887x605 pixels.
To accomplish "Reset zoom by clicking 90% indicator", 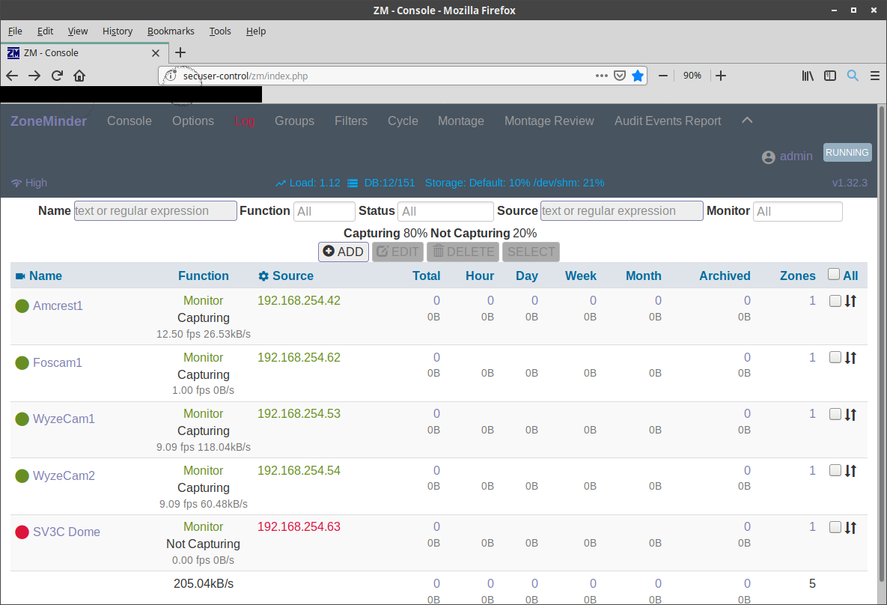I will pyautogui.click(x=692, y=76).
